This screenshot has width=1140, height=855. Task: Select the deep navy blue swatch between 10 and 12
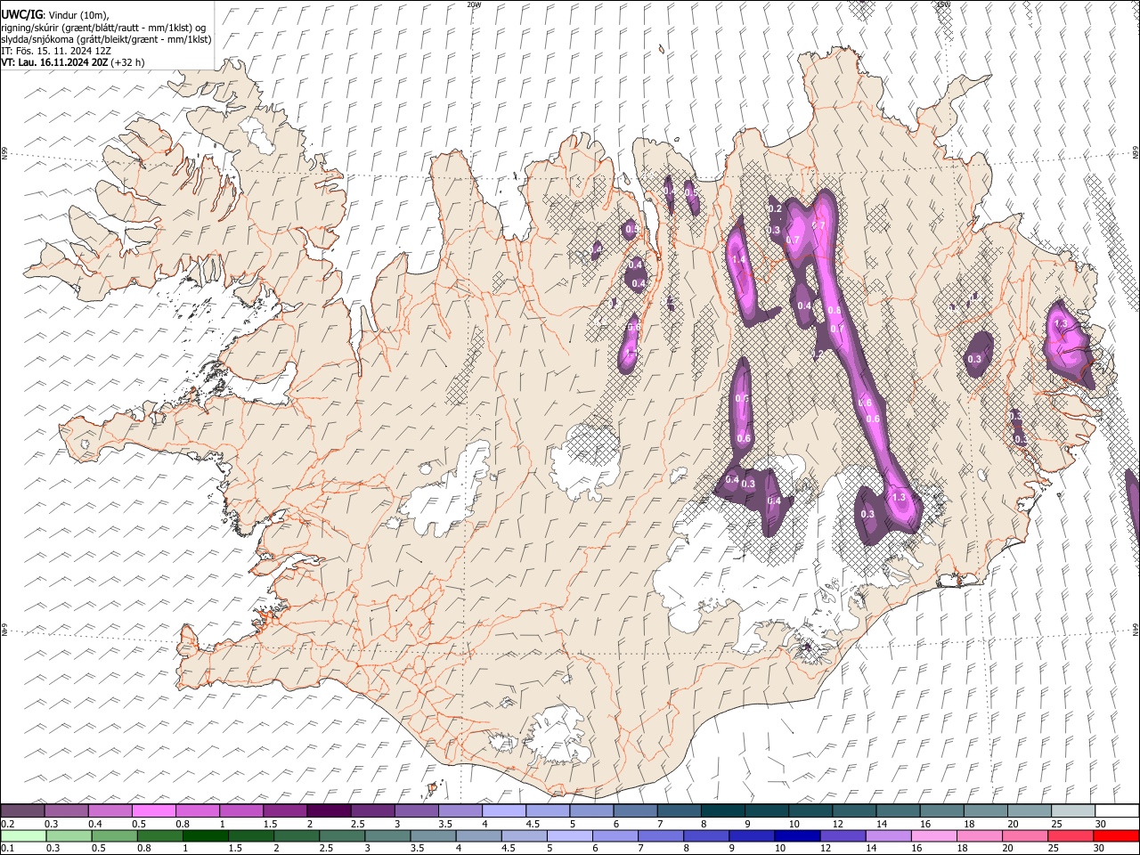pyautogui.click(x=797, y=835)
